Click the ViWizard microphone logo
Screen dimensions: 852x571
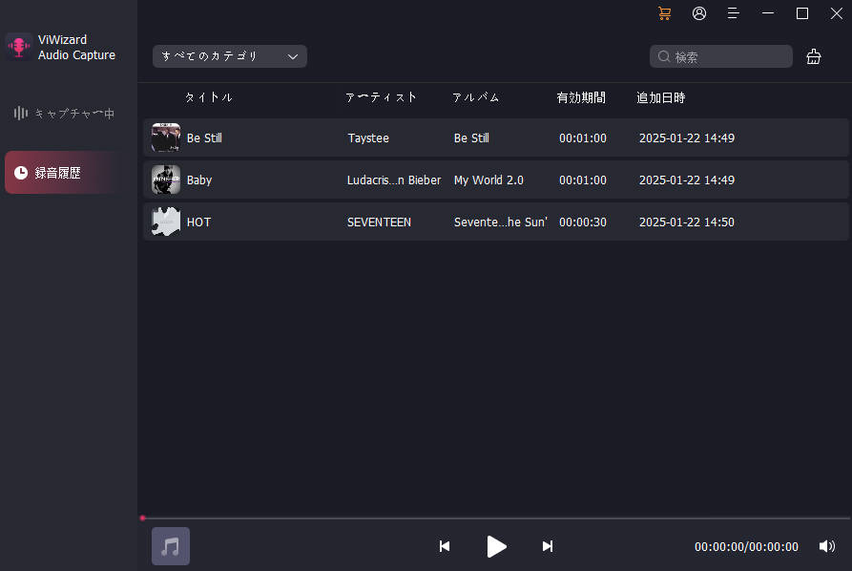19,47
